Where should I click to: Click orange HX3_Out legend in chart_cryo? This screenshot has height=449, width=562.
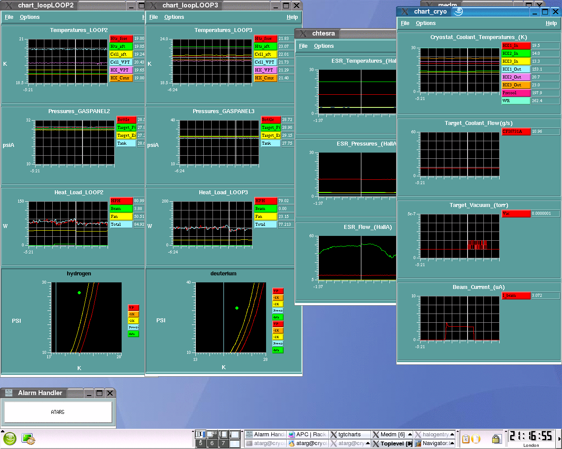point(516,85)
